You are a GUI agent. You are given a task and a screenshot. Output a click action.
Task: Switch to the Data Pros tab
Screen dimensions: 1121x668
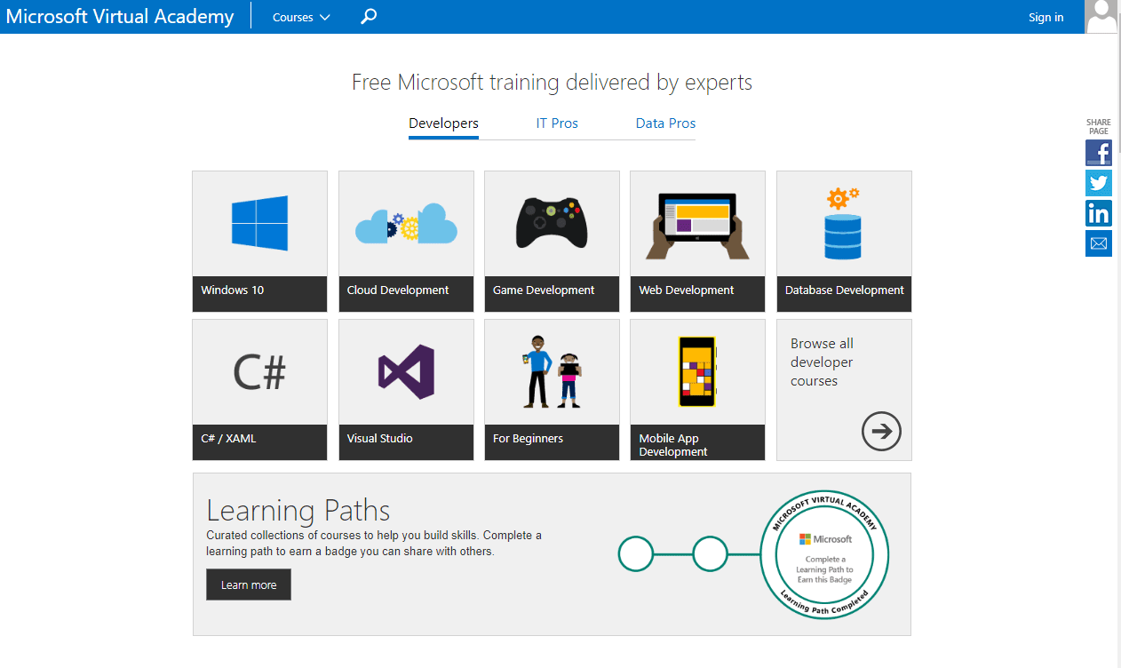665,123
